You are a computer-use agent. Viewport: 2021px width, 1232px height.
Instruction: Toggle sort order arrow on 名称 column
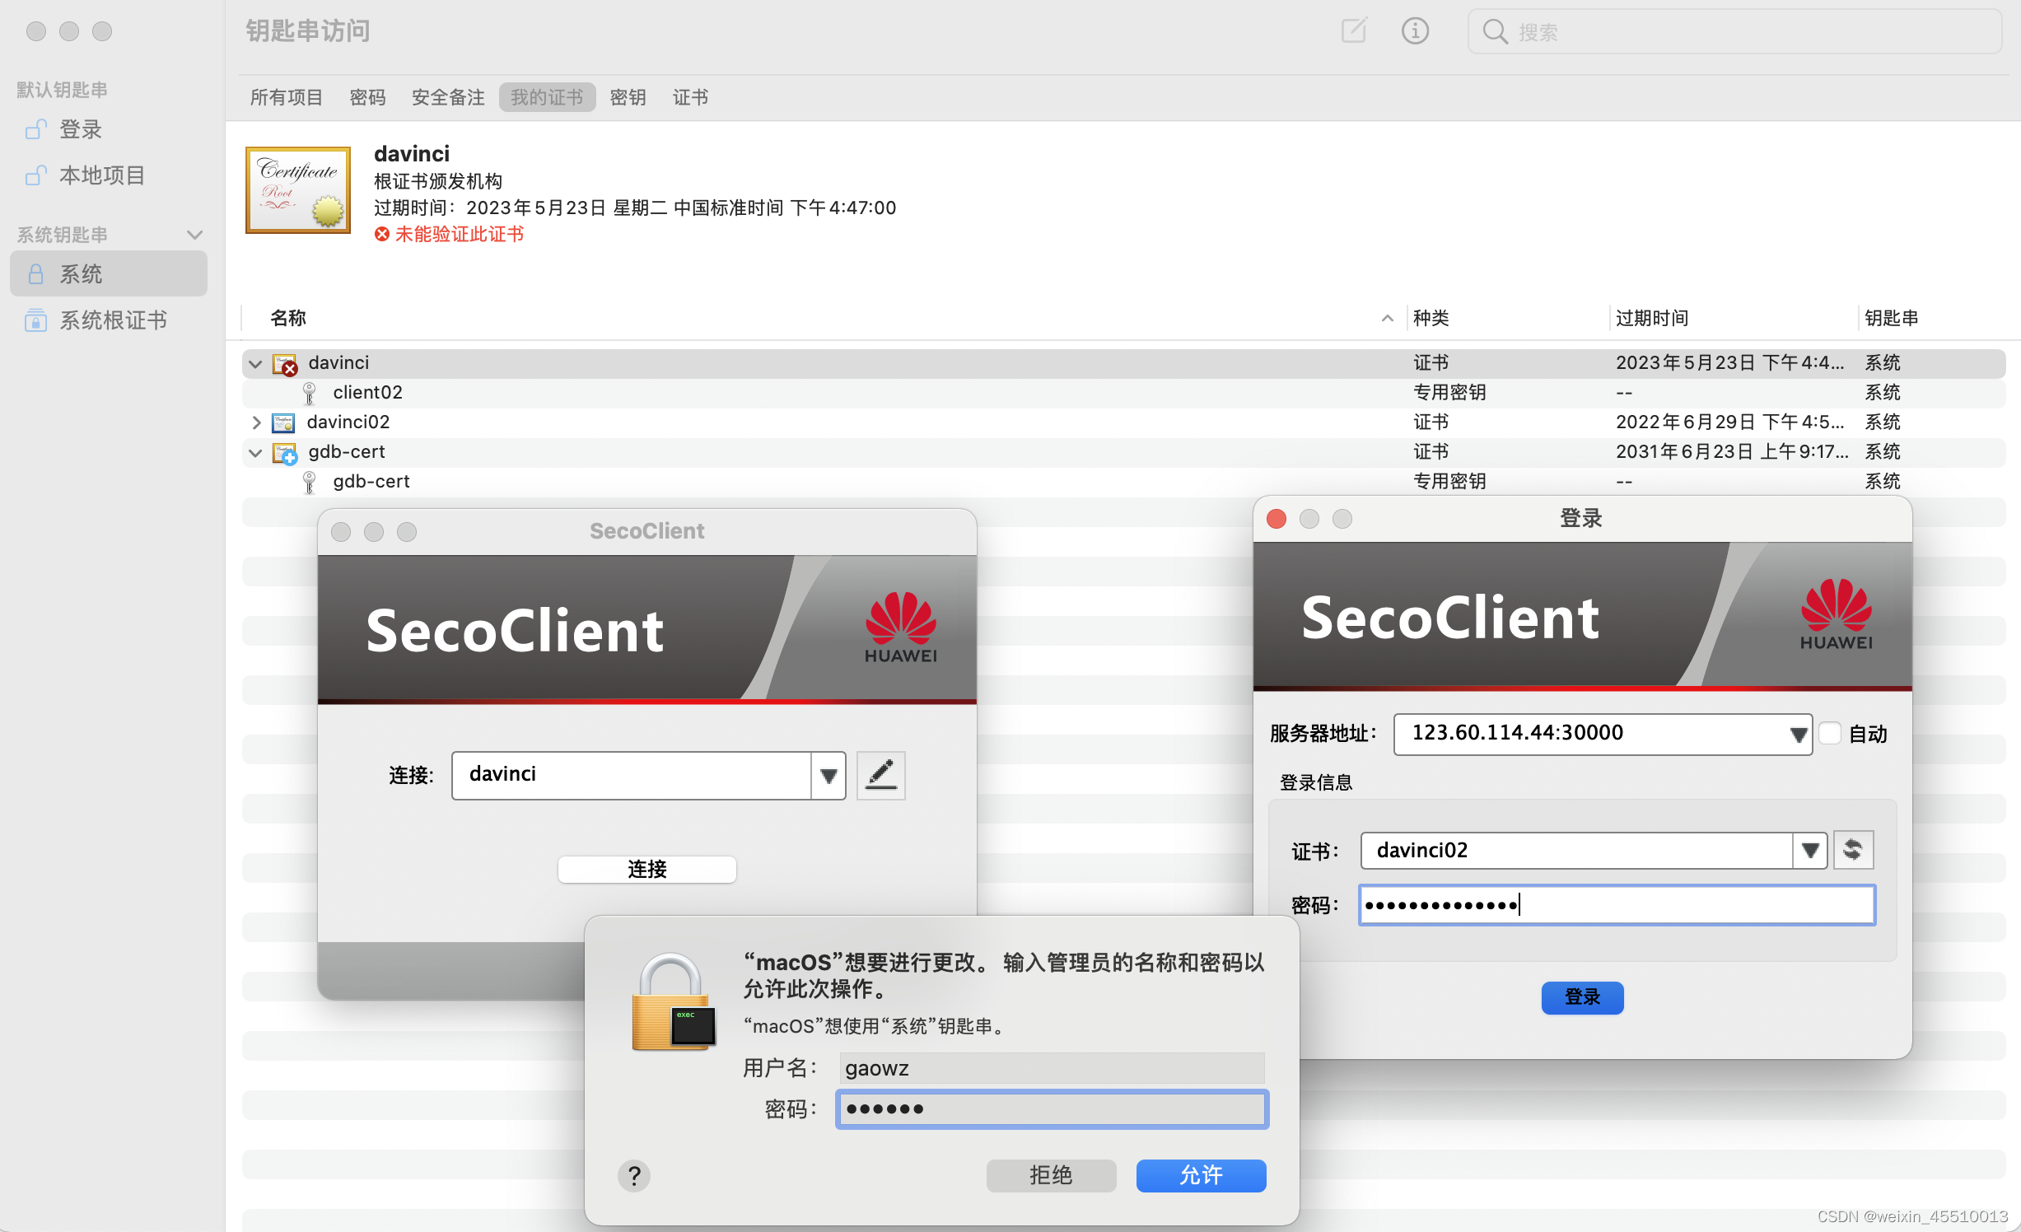pyautogui.click(x=1388, y=318)
